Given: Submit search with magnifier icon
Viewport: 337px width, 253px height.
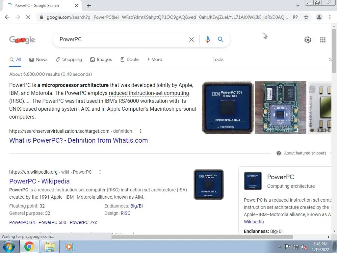Looking at the screenshot, I should click(220, 40).
